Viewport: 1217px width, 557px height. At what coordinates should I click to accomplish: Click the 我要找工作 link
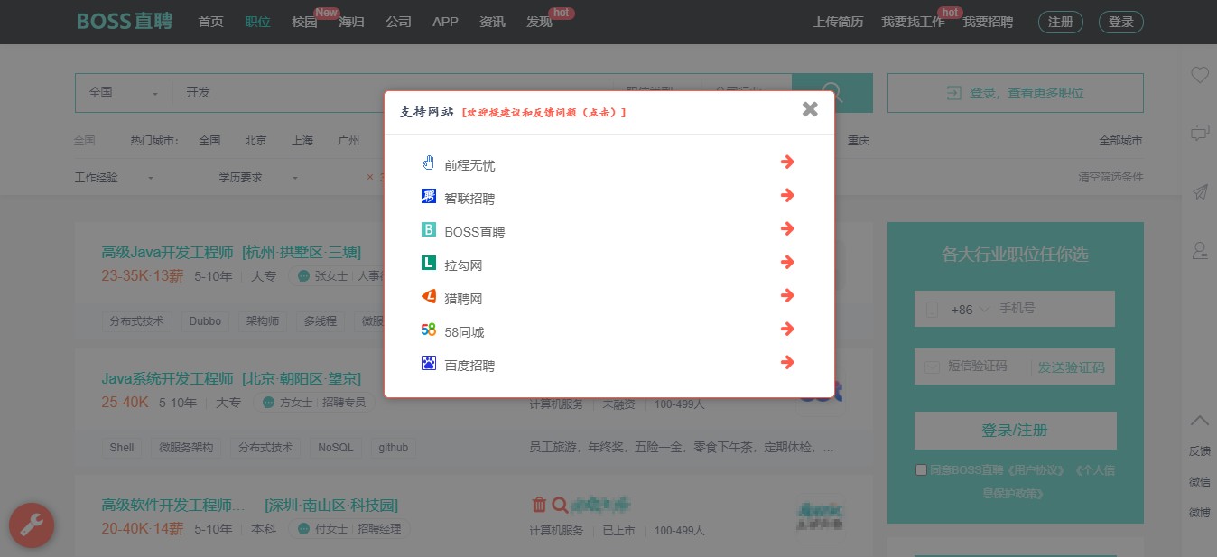click(x=913, y=22)
